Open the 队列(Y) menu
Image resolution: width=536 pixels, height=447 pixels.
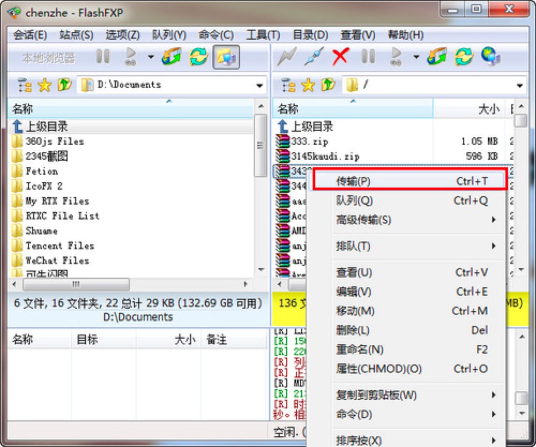pos(169,35)
